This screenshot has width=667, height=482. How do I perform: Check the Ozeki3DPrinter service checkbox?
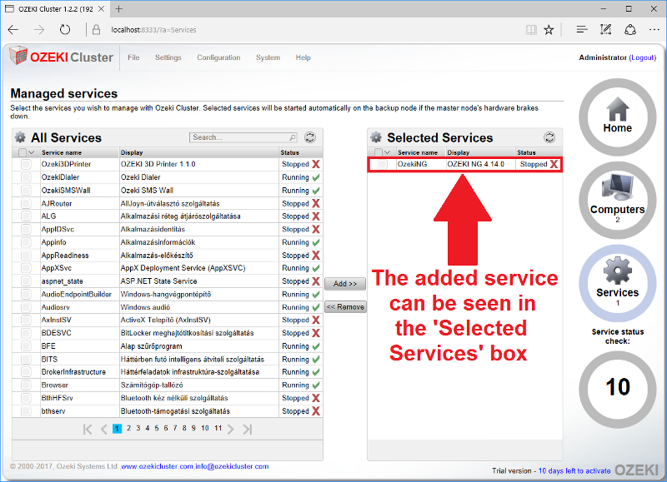pyautogui.click(x=26, y=164)
